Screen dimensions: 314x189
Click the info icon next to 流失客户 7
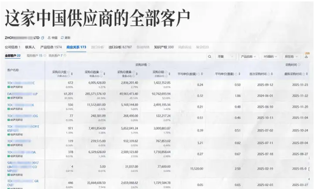point(65,56)
